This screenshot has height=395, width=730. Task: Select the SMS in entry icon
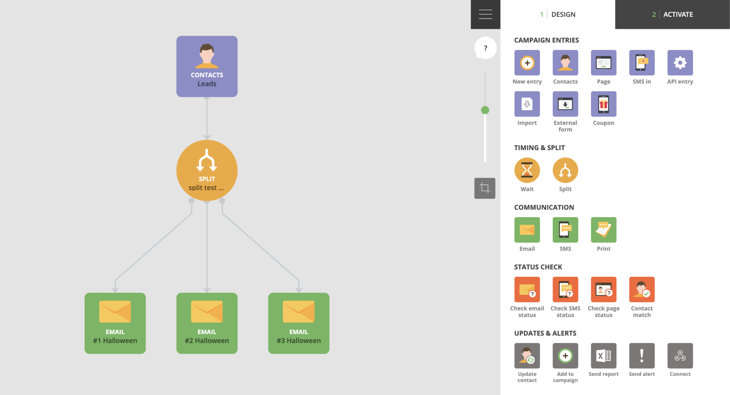tap(642, 63)
